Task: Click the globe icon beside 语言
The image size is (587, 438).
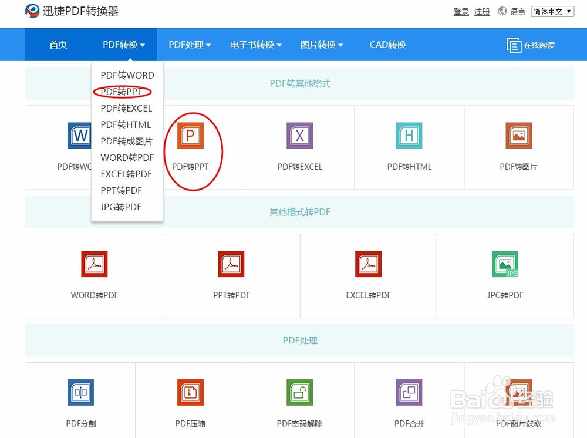Action: 502,11
